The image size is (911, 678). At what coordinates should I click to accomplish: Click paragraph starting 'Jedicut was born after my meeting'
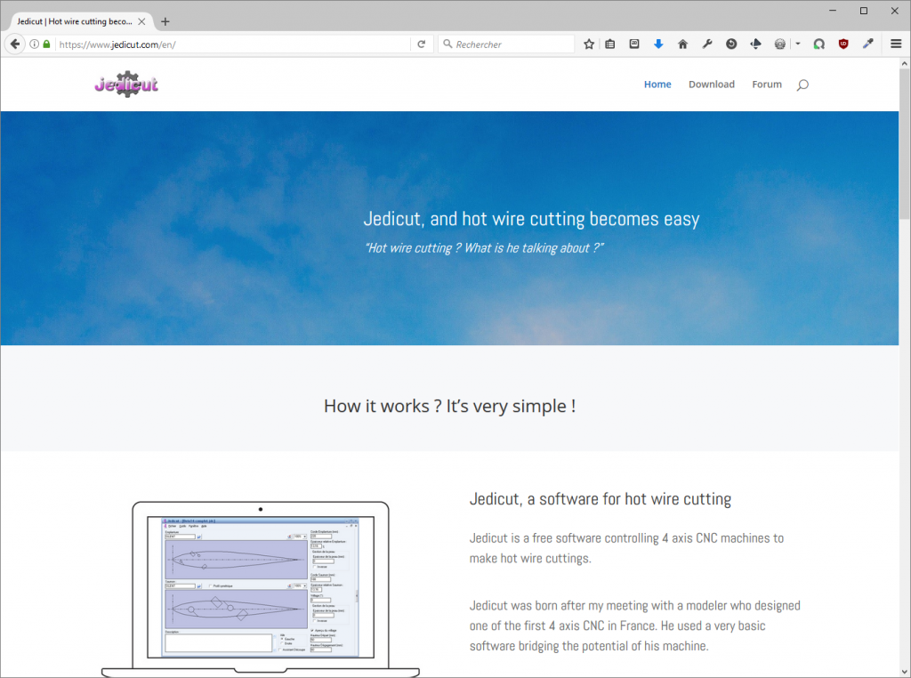[x=635, y=626]
